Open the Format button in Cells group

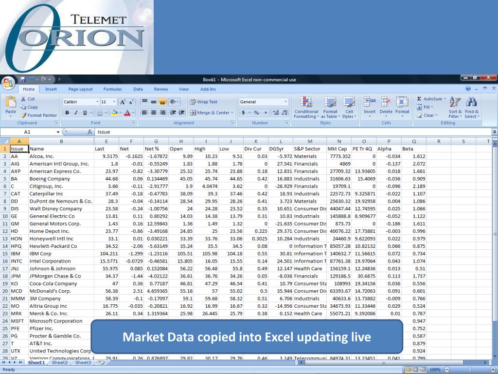click(x=402, y=107)
